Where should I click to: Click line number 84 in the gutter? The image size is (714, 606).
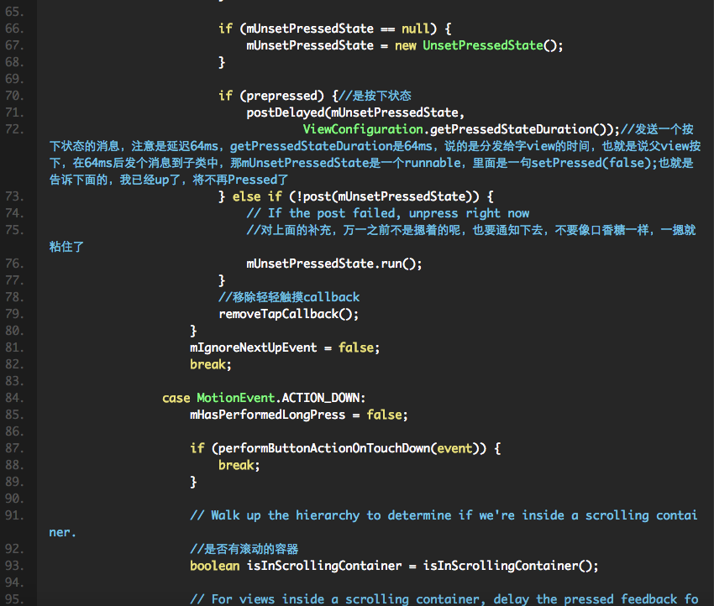pyautogui.click(x=14, y=398)
